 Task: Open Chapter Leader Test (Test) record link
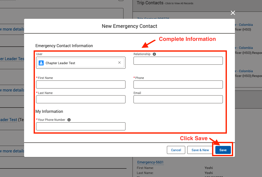pos(9,120)
